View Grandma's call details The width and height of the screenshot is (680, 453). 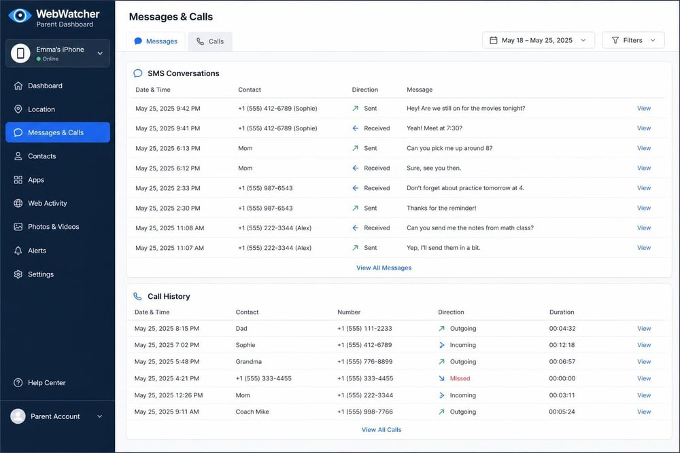(x=644, y=361)
